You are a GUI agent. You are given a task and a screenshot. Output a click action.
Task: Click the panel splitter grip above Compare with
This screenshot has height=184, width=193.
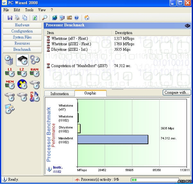[x=118, y=89]
